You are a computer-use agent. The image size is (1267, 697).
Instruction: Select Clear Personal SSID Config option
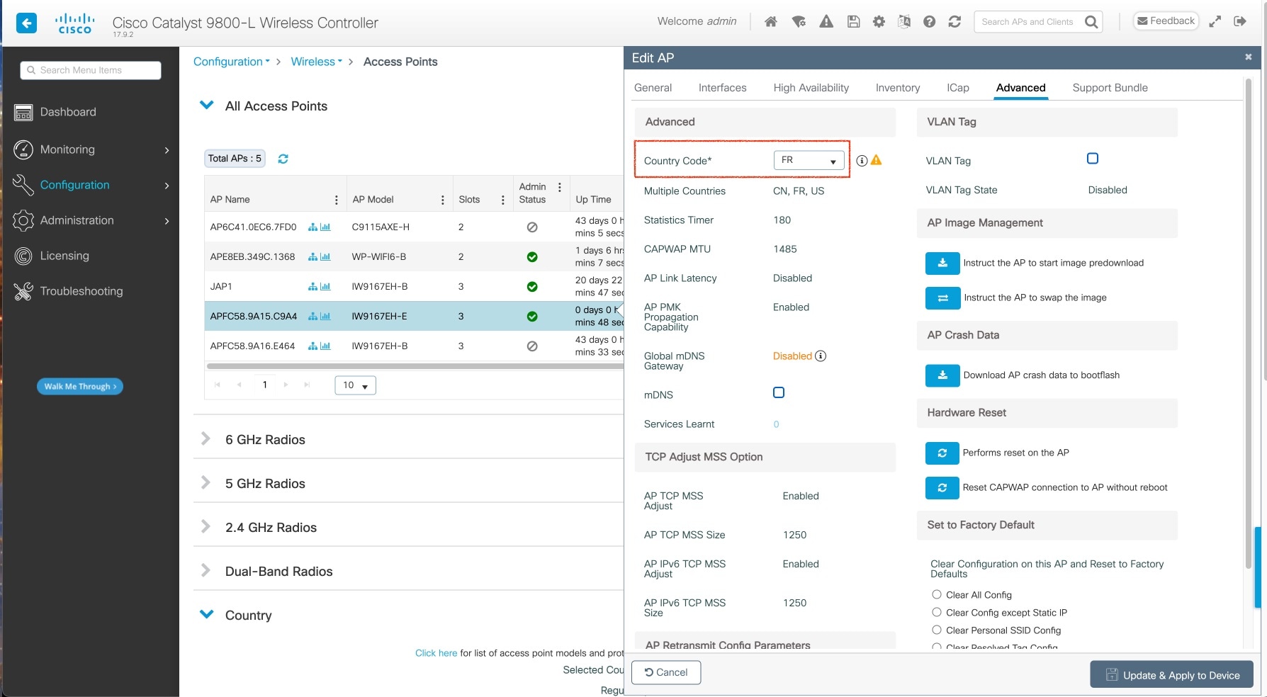[937, 630]
